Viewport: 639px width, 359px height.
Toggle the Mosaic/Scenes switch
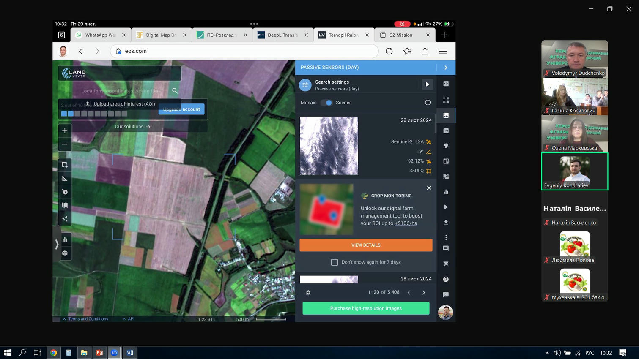coord(326,103)
